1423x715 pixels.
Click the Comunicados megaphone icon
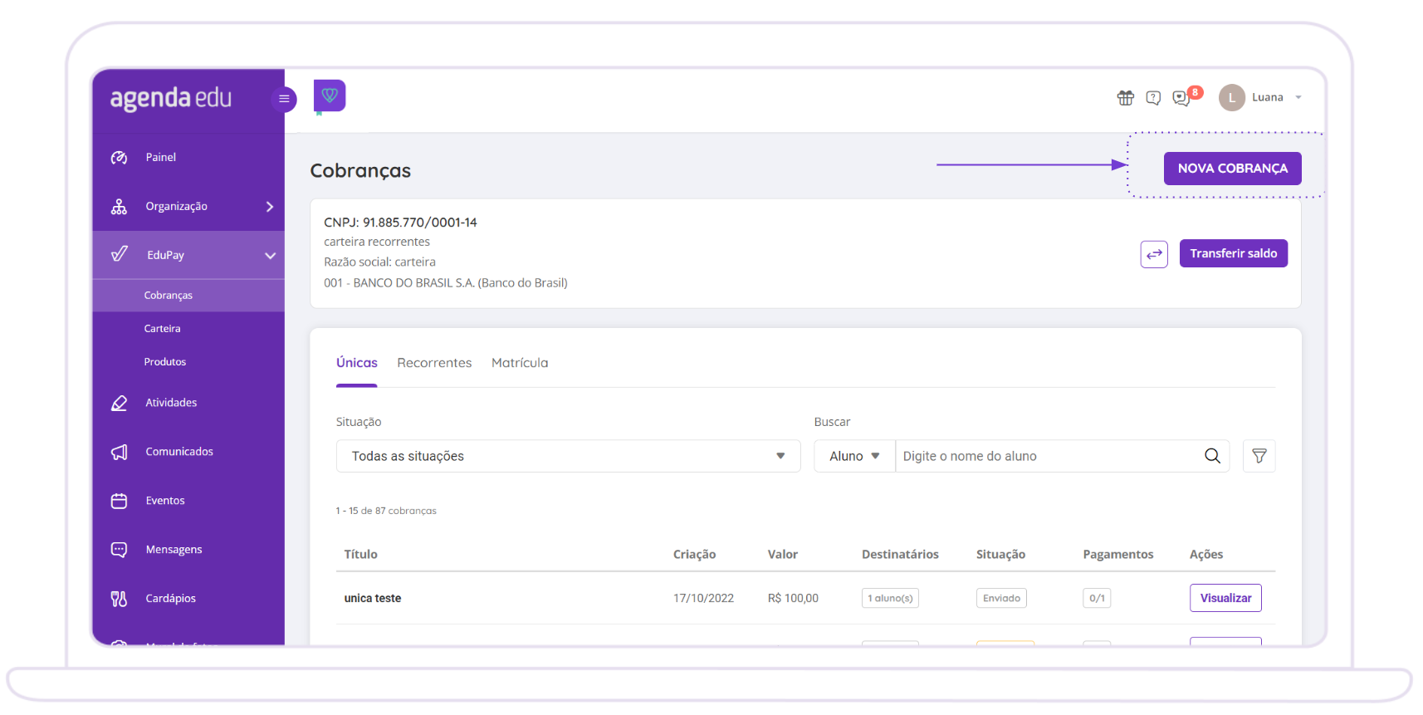coord(120,453)
